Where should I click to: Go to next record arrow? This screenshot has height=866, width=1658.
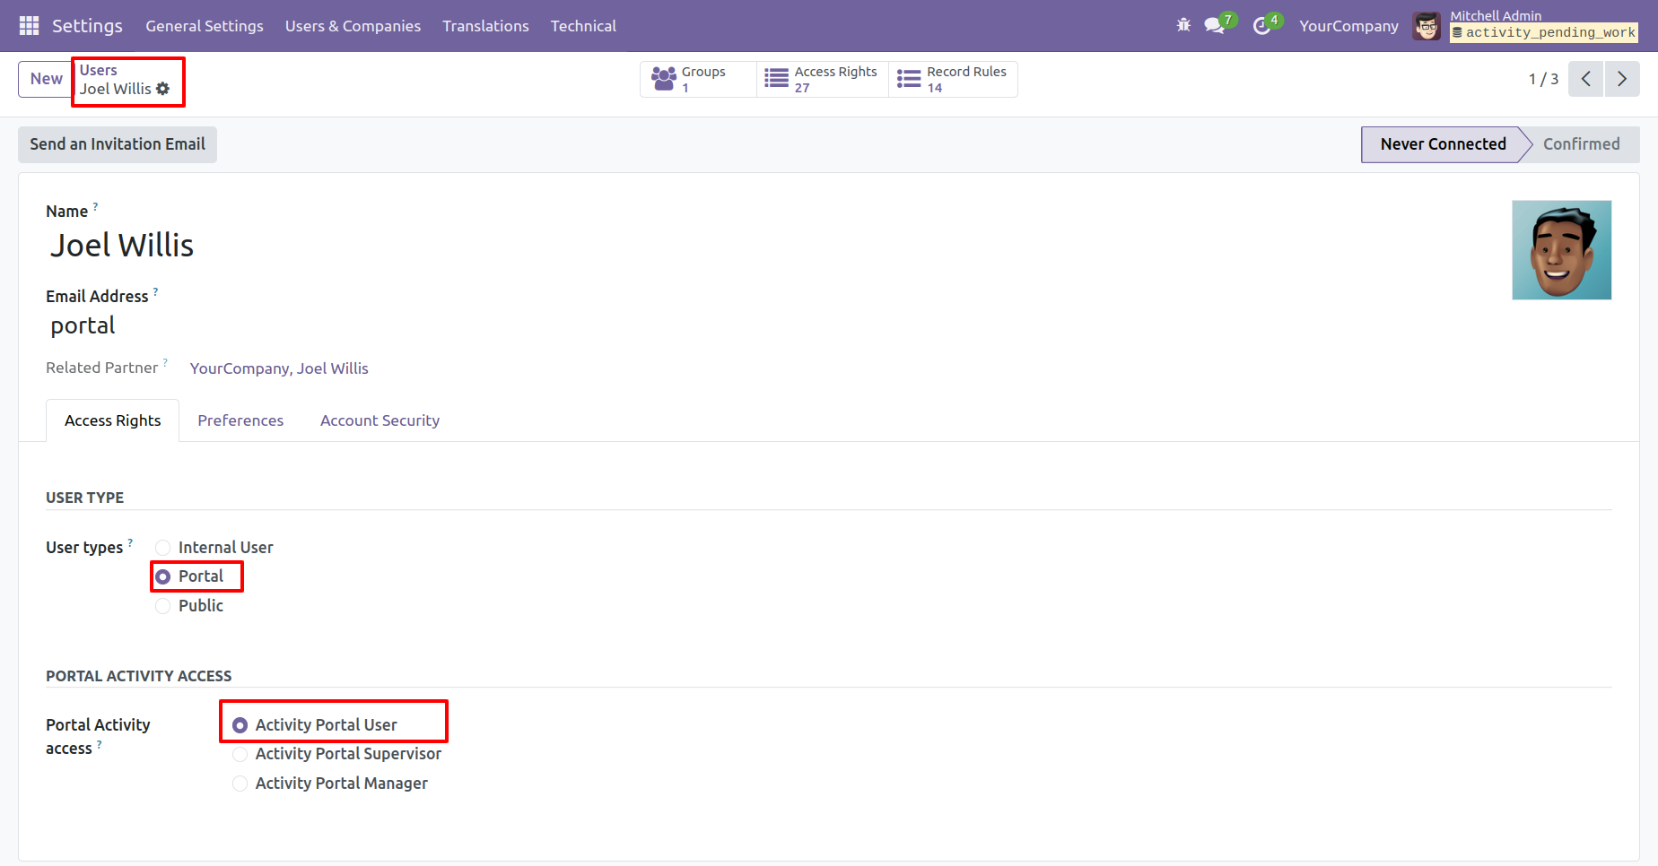pyautogui.click(x=1622, y=79)
